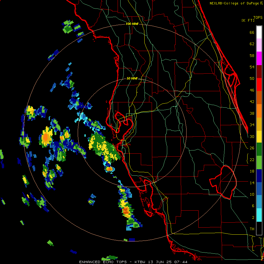Click the 2 value on the legend
The image size is (264, 264).
point(253,218)
